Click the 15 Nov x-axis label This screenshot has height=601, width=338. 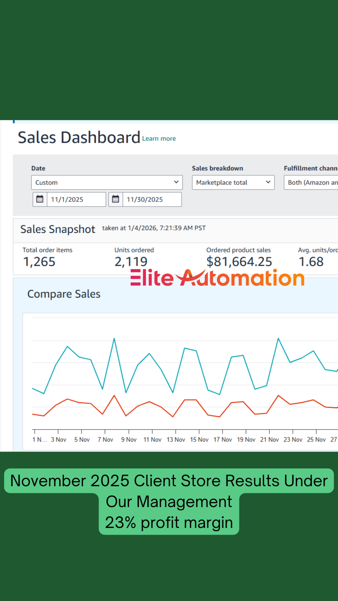199,439
